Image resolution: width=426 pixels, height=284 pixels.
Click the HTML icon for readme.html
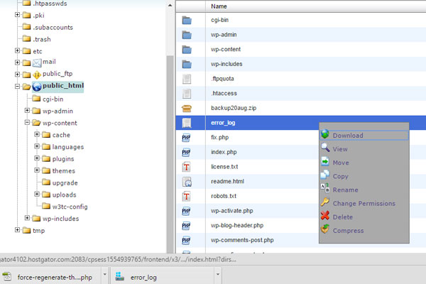click(x=187, y=182)
